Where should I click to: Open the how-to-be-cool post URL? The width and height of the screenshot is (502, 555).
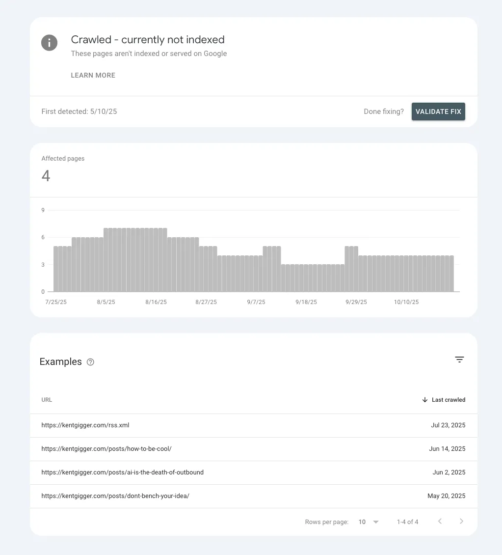pos(106,449)
